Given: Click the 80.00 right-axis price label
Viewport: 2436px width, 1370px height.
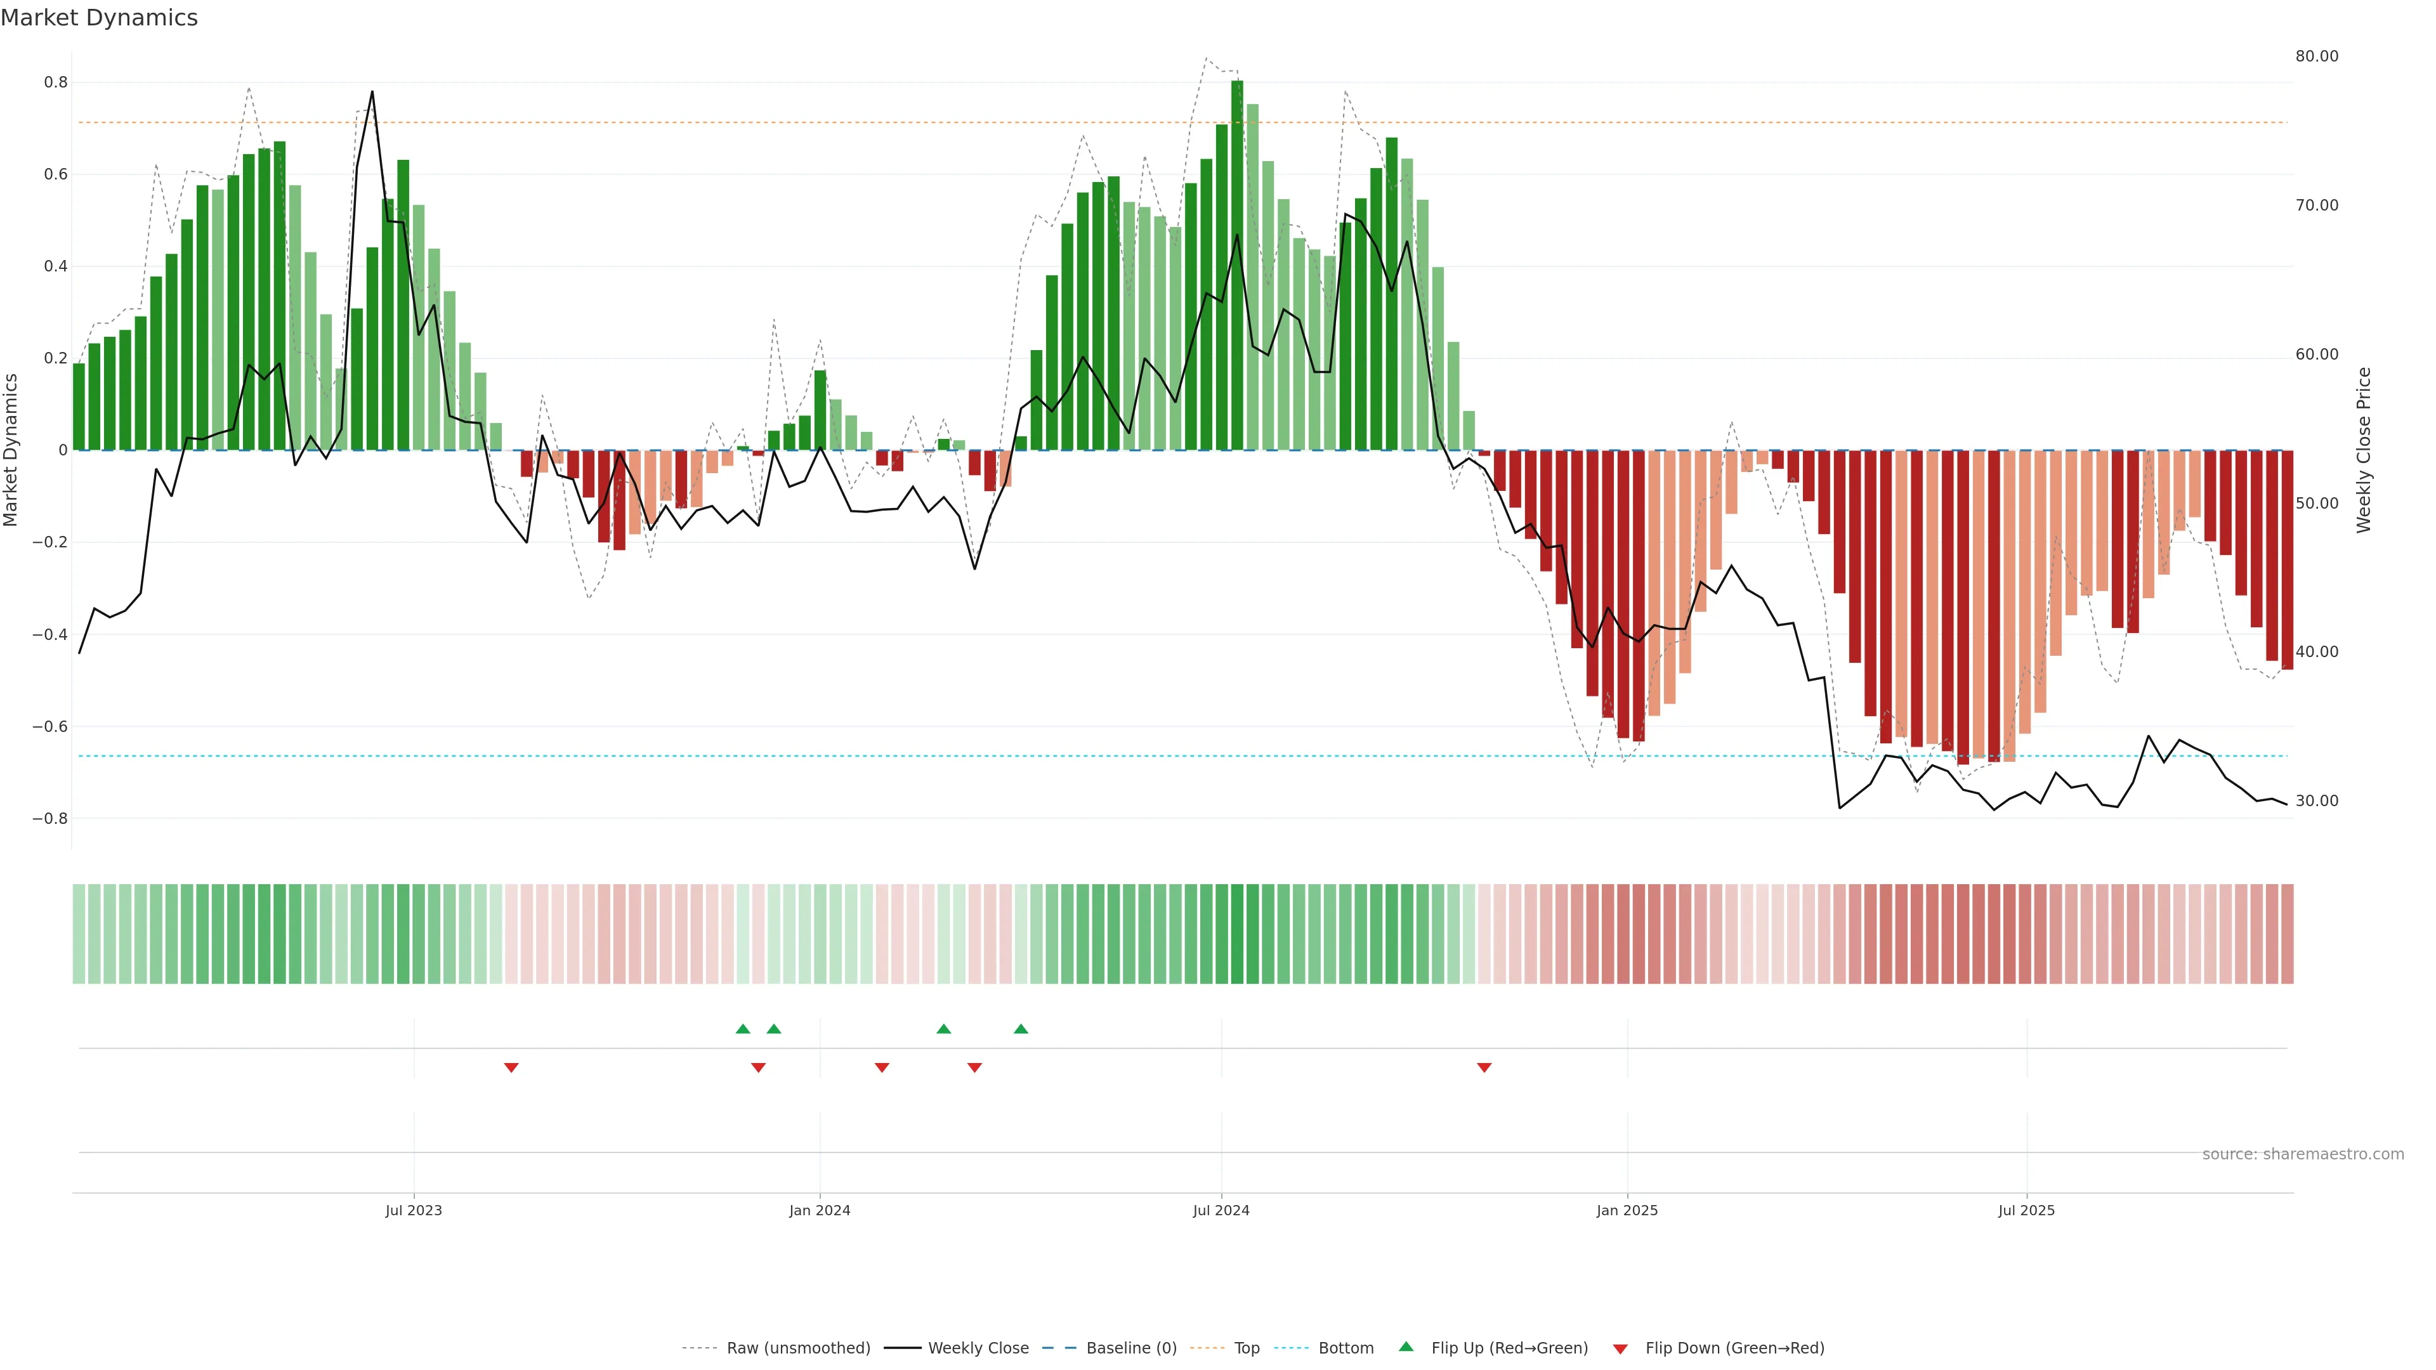Looking at the screenshot, I should coord(2316,56).
